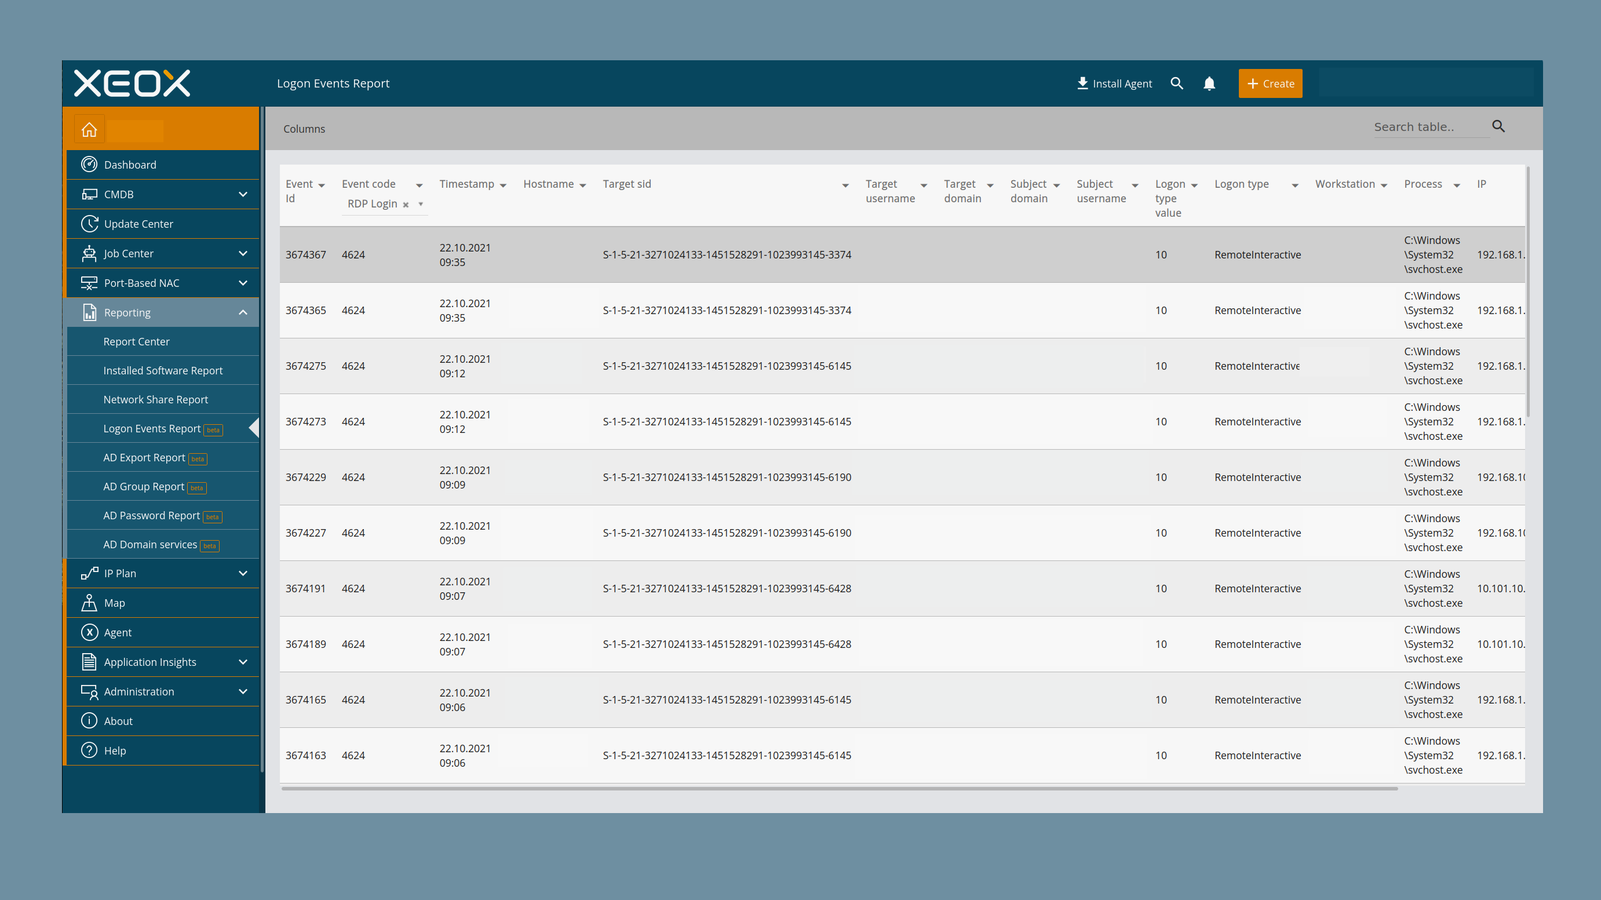This screenshot has height=900, width=1601.
Task: Click the XEOX logo
Action: tap(132, 83)
